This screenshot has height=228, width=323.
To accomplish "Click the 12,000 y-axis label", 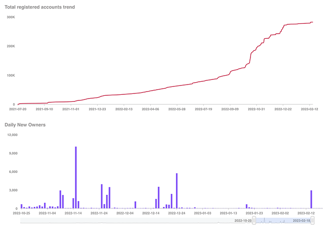I will click(12, 135).
